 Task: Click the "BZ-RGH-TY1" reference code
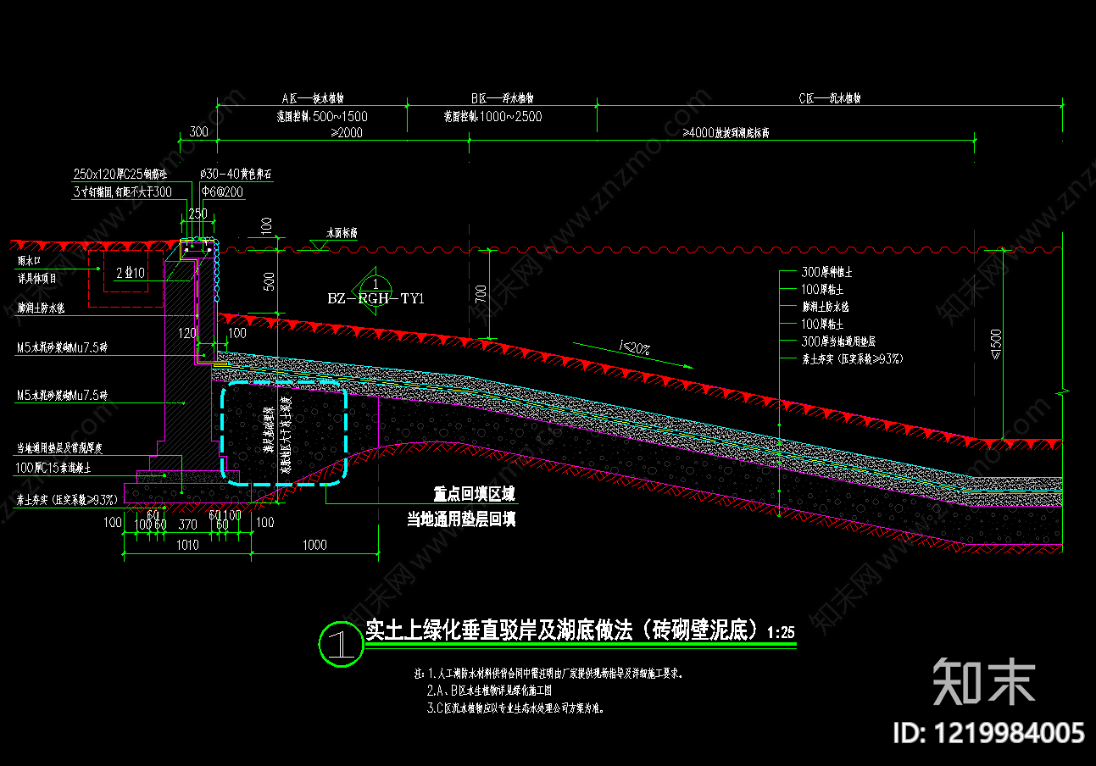[376, 299]
